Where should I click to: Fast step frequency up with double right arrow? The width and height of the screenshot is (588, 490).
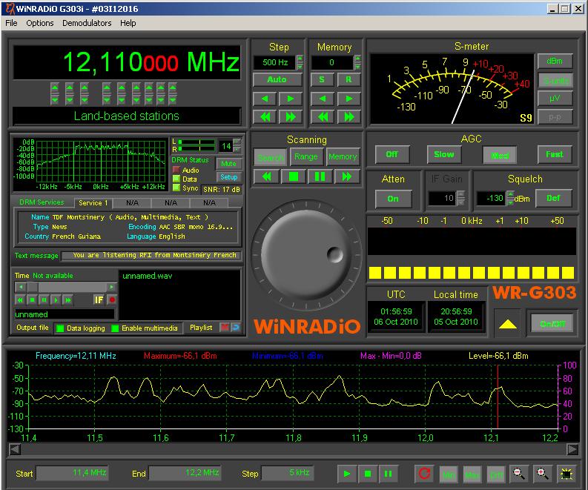(x=290, y=117)
